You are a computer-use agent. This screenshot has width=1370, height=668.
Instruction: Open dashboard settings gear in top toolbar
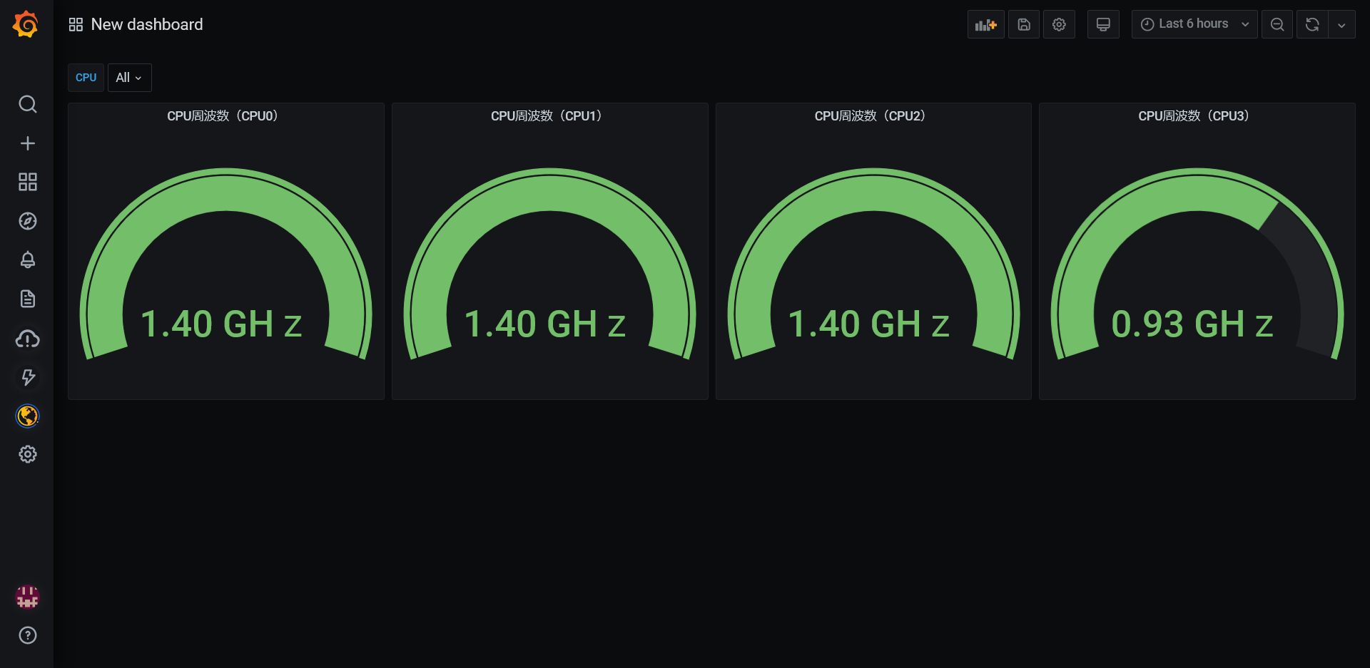coord(1059,24)
